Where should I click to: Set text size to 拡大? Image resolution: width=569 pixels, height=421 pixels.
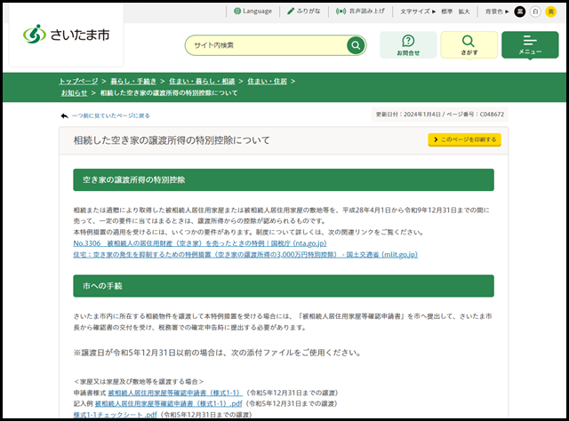point(464,12)
